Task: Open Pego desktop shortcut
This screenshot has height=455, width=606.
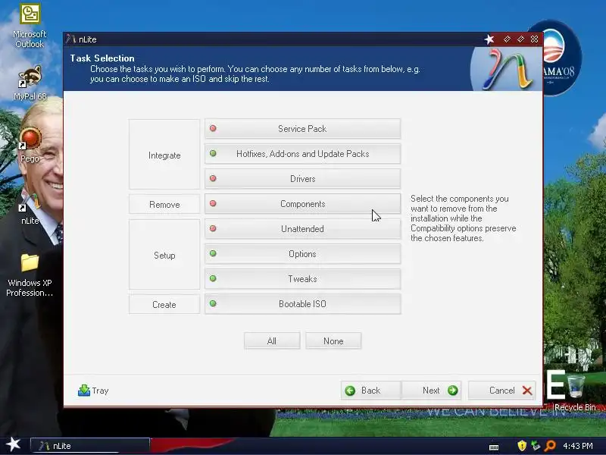Action: pos(30,145)
